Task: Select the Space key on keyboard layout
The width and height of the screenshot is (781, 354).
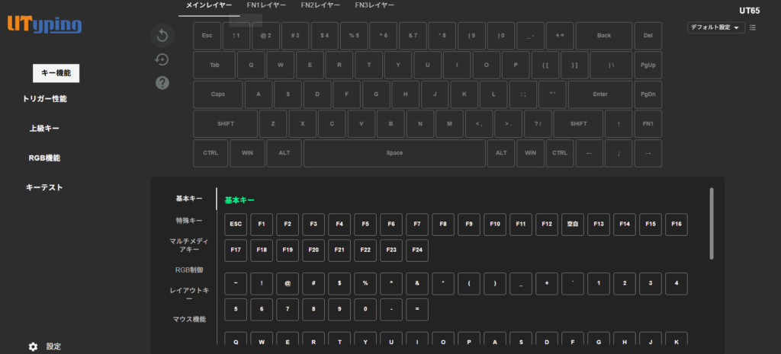Action: (x=394, y=153)
